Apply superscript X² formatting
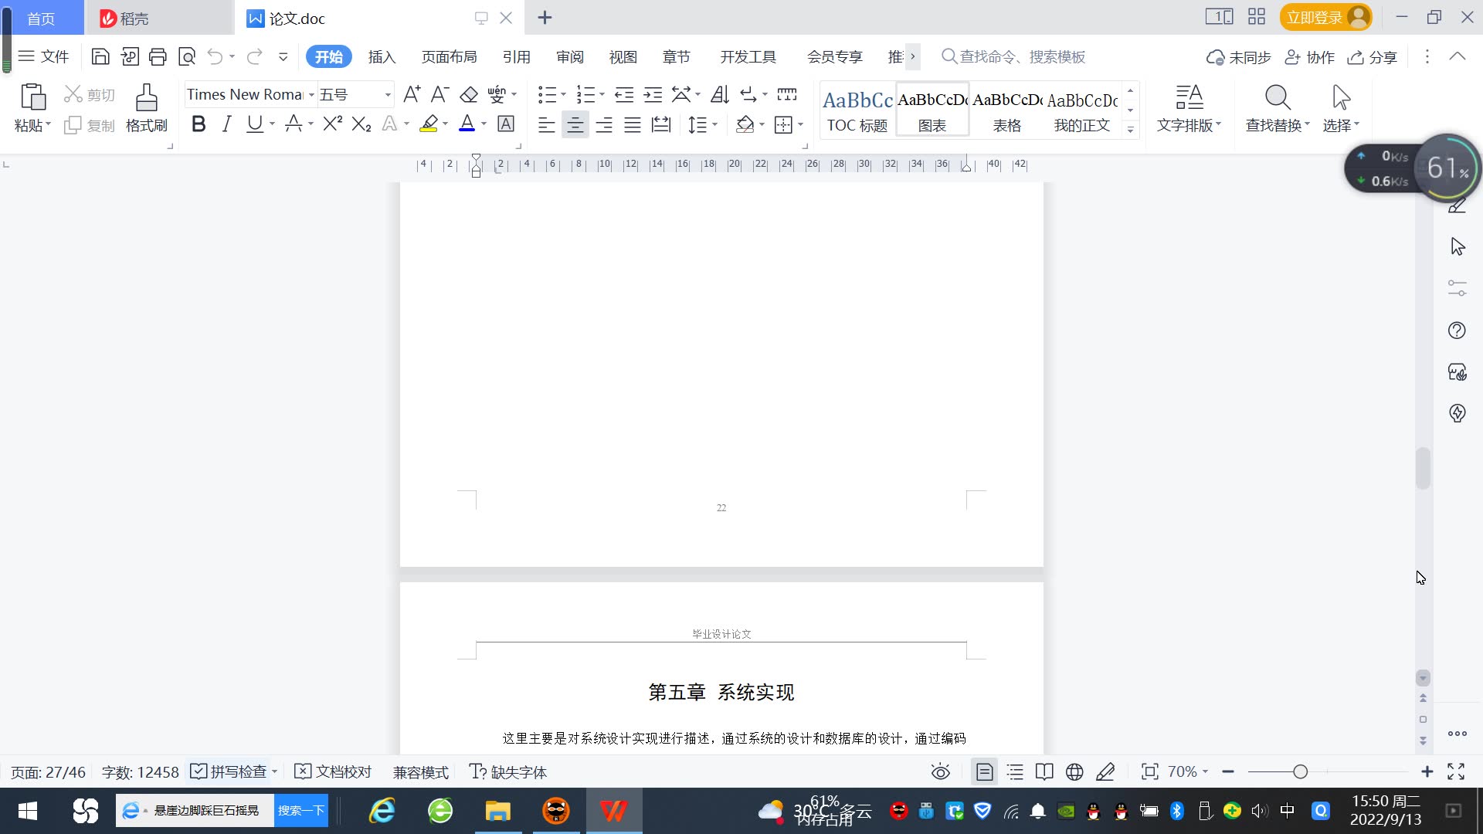The width and height of the screenshot is (1483, 834). [x=333, y=124]
